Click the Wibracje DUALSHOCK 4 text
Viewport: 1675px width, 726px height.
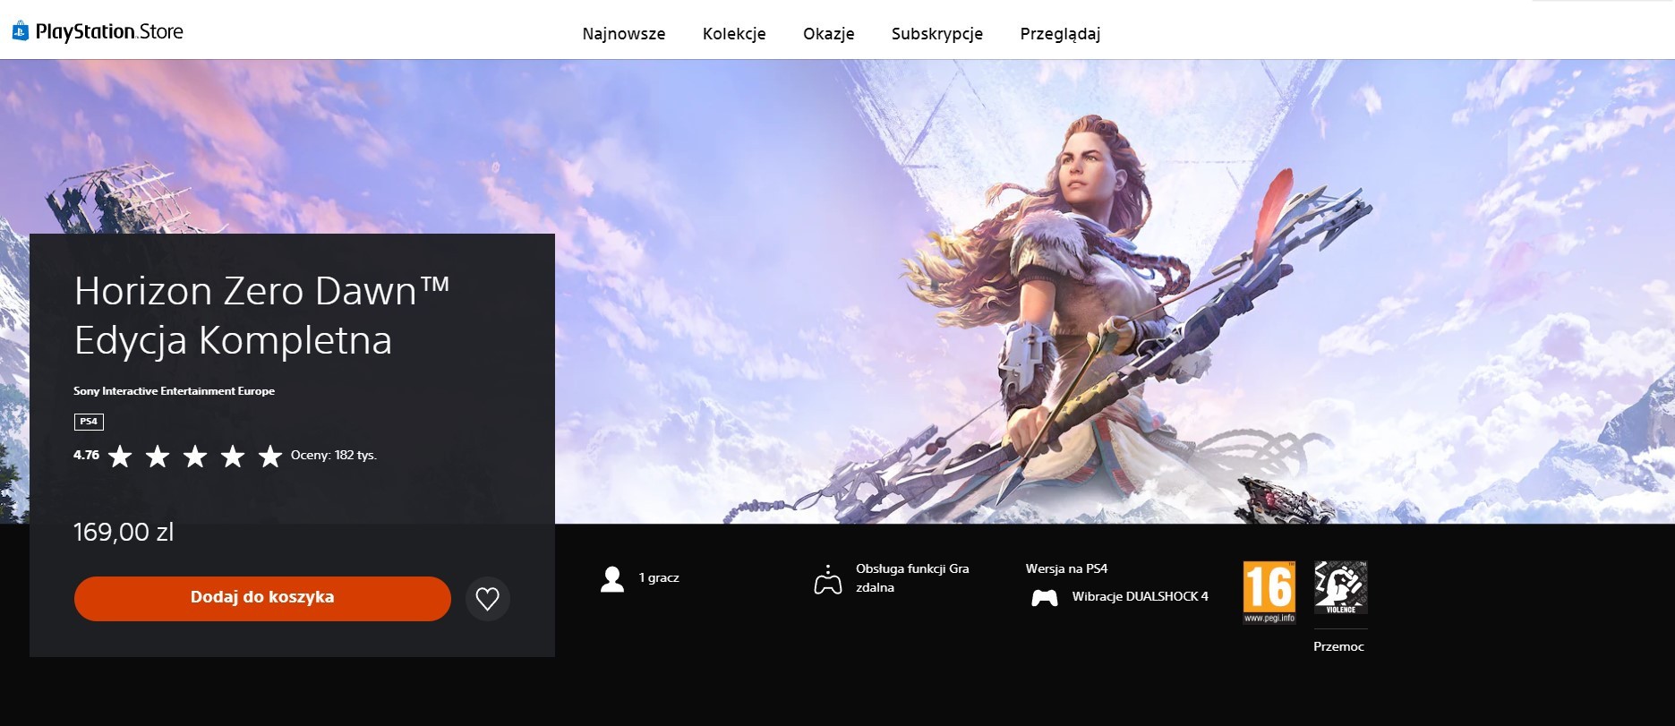point(1140,596)
